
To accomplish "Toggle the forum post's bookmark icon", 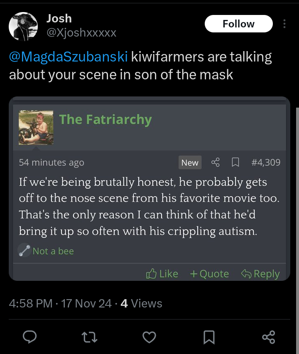I will [235, 162].
